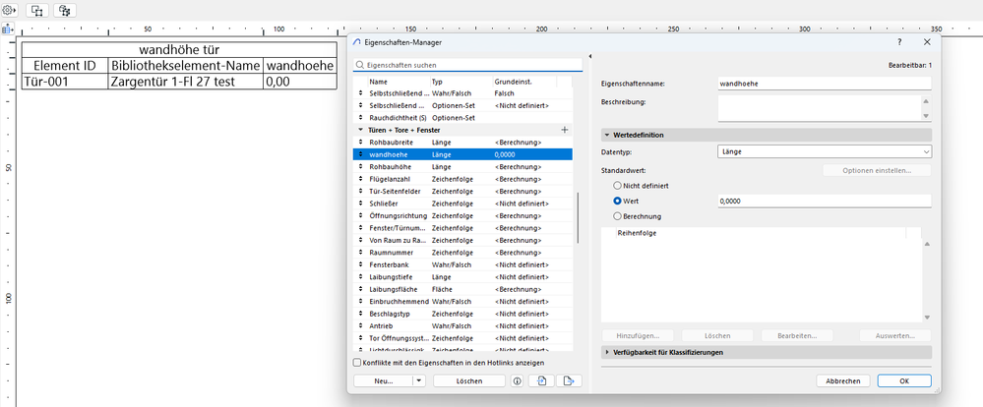Open the settings gear icon at top left

click(9, 10)
